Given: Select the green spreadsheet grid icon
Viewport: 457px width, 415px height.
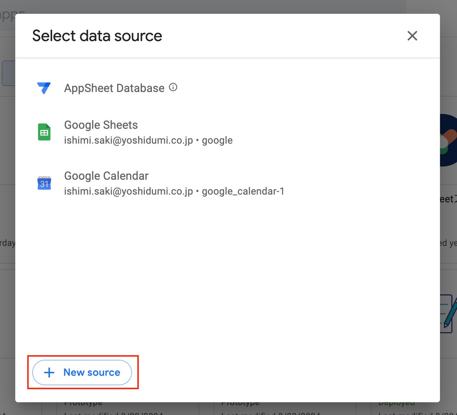Looking at the screenshot, I should point(44,131).
